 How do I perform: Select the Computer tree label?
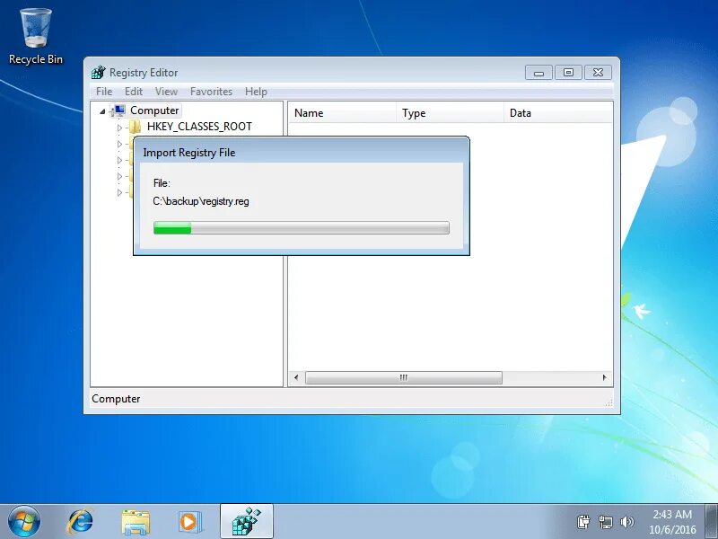[154, 110]
